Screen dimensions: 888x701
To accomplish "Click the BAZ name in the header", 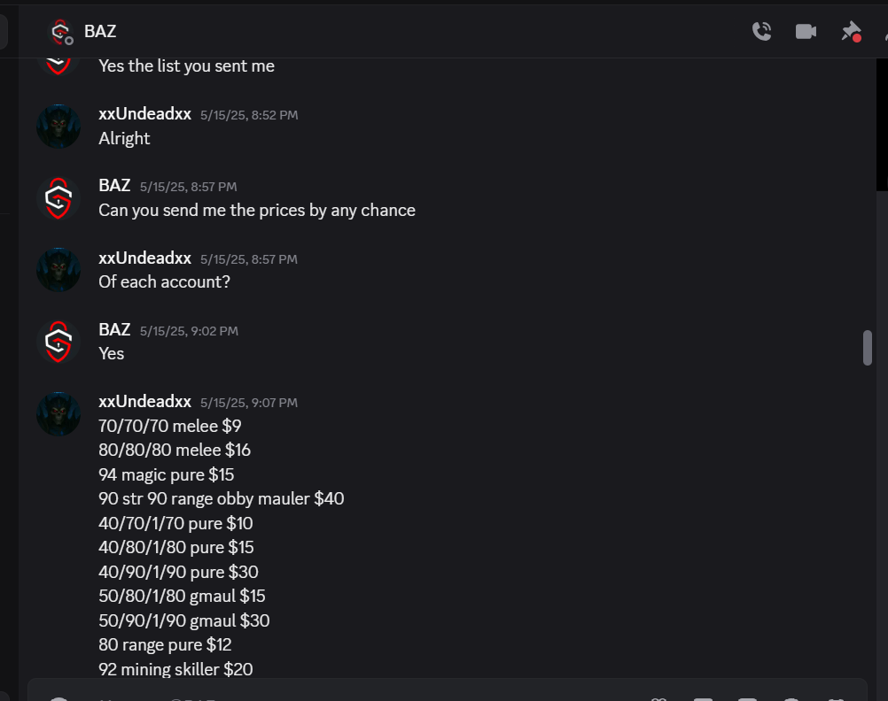I will pyautogui.click(x=100, y=32).
